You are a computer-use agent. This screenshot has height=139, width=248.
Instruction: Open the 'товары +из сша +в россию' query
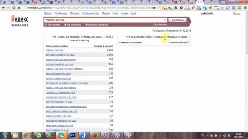(x=60, y=59)
